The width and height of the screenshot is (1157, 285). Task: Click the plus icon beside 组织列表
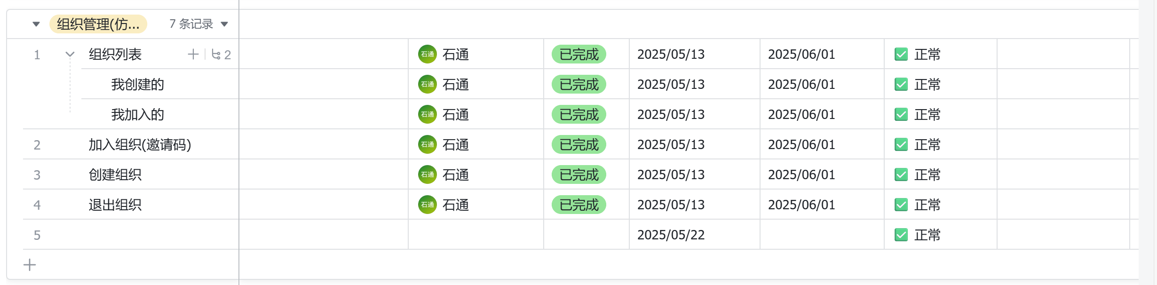point(193,55)
